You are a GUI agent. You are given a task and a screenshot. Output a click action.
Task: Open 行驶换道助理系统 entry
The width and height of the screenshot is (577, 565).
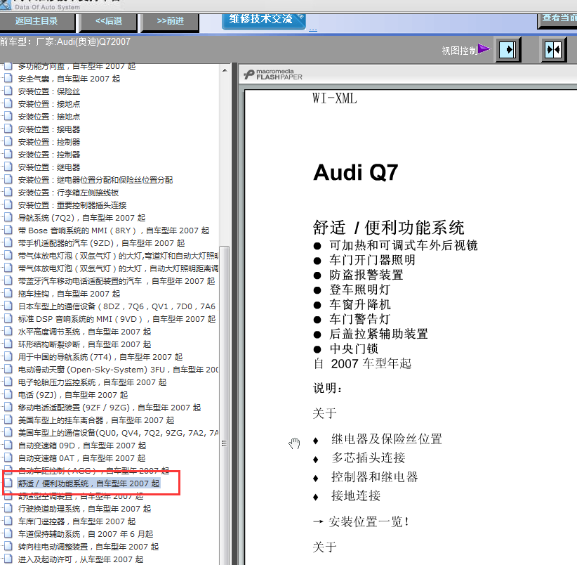(x=85, y=509)
